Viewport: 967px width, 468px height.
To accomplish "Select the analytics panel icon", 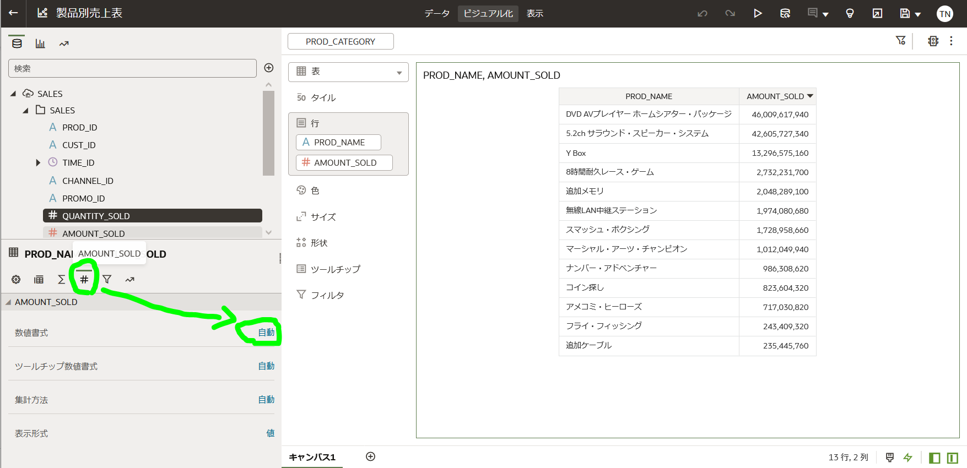I will click(64, 43).
